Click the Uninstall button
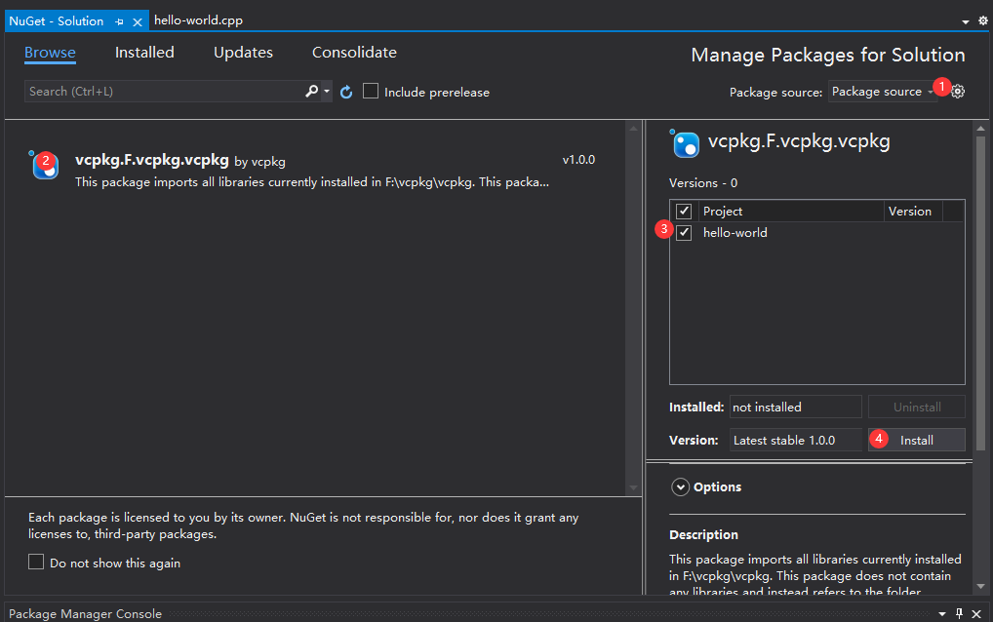 tap(916, 407)
